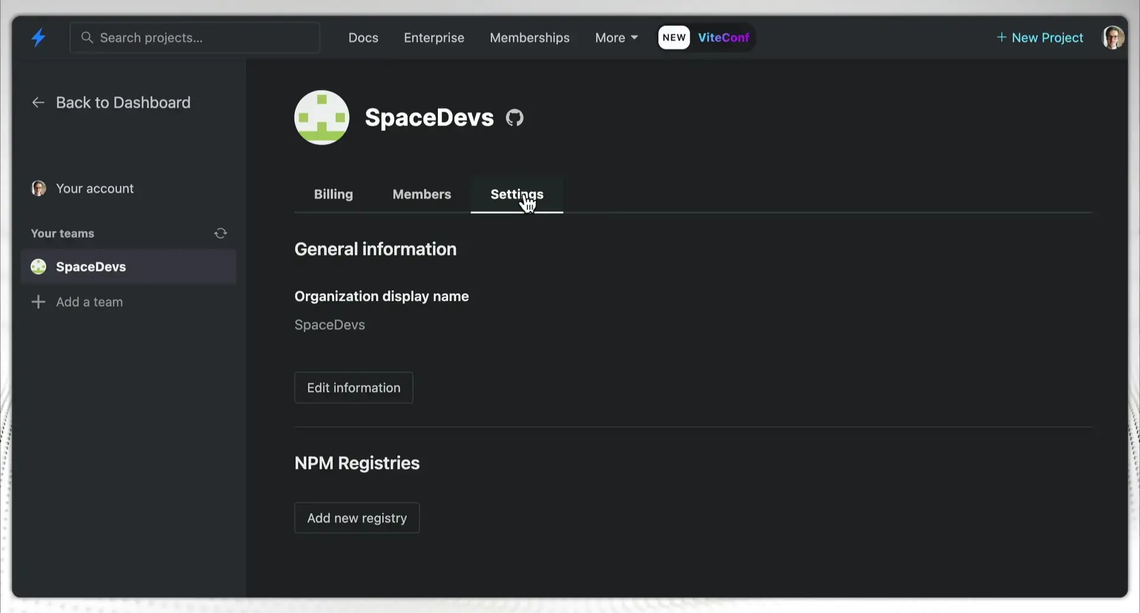This screenshot has height=613, width=1140.
Task: Click the Your account avatar icon
Action: point(39,189)
